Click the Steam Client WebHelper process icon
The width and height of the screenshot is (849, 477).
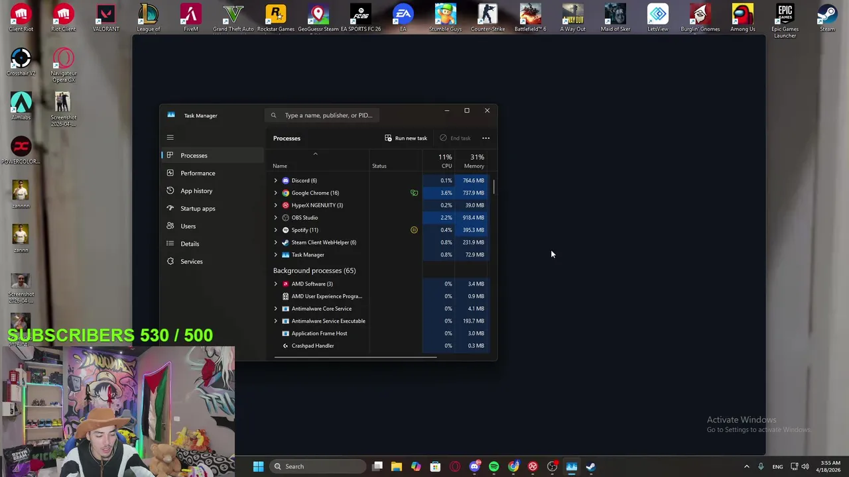(x=286, y=242)
